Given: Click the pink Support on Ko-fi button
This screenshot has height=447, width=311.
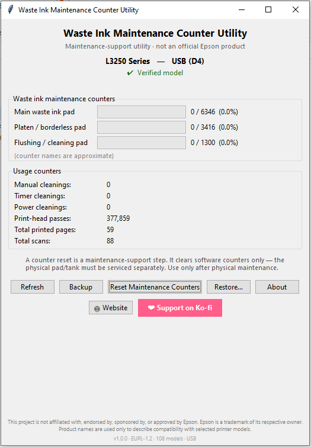Looking at the screenshot, I should 180,308.
